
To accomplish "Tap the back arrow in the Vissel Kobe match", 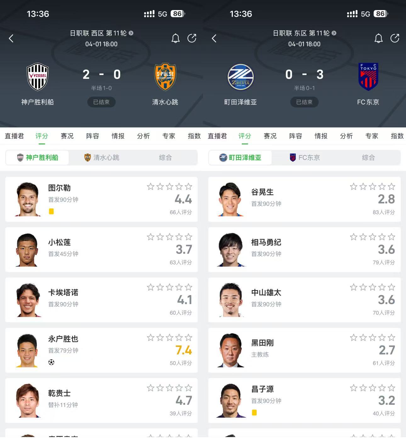I will coord(11,38).
